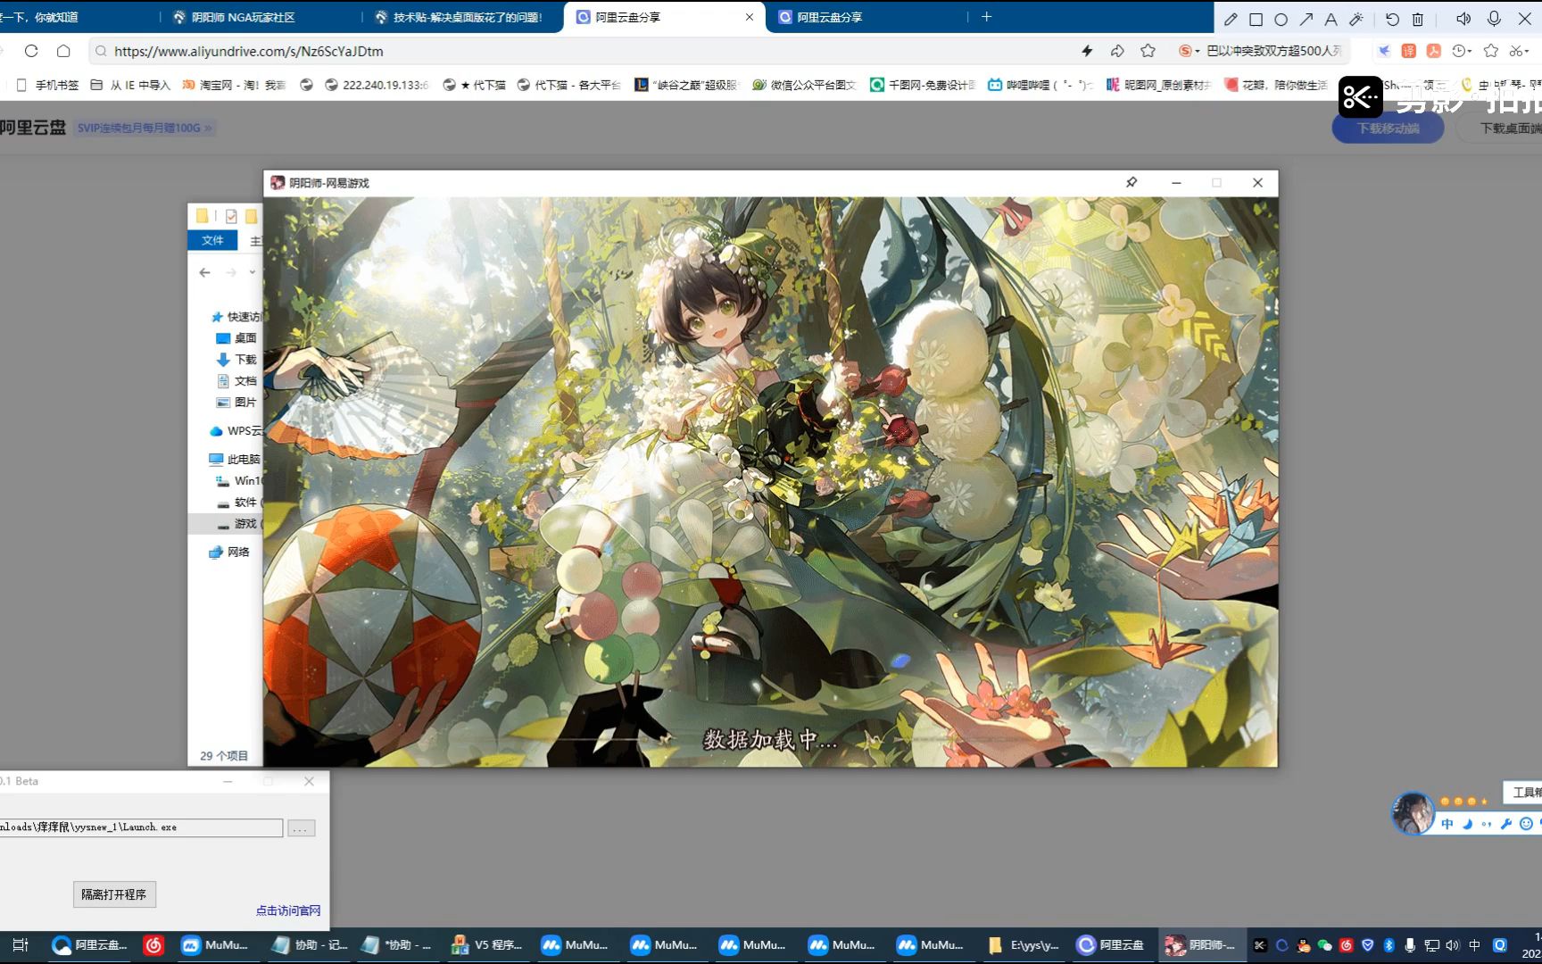Click the blue bird extension icon
This screenshot has height=964, width=1542.
1384,51
